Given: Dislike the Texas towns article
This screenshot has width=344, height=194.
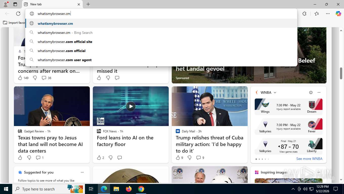Looking at the screenshot, I should click(29, 158).
